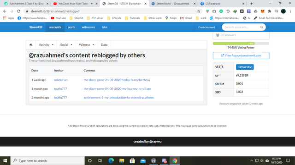This screenshot has width=295, height=165.
Task: Reload the page with refresh icon
Action: (18, 11)
